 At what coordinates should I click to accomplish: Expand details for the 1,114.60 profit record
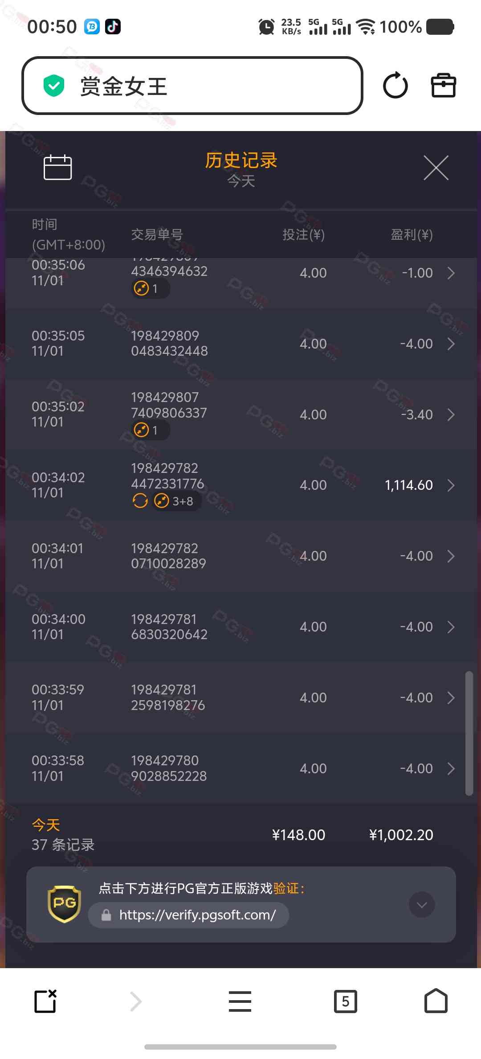(x=451, y=485)
